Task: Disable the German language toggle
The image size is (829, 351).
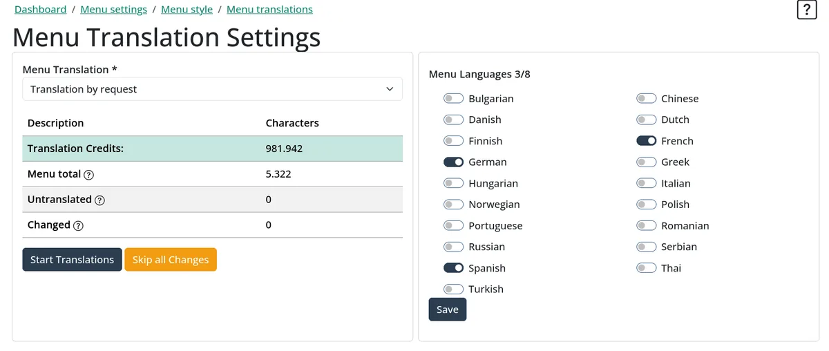Action: pyautogui.click(x=453, y=162)
